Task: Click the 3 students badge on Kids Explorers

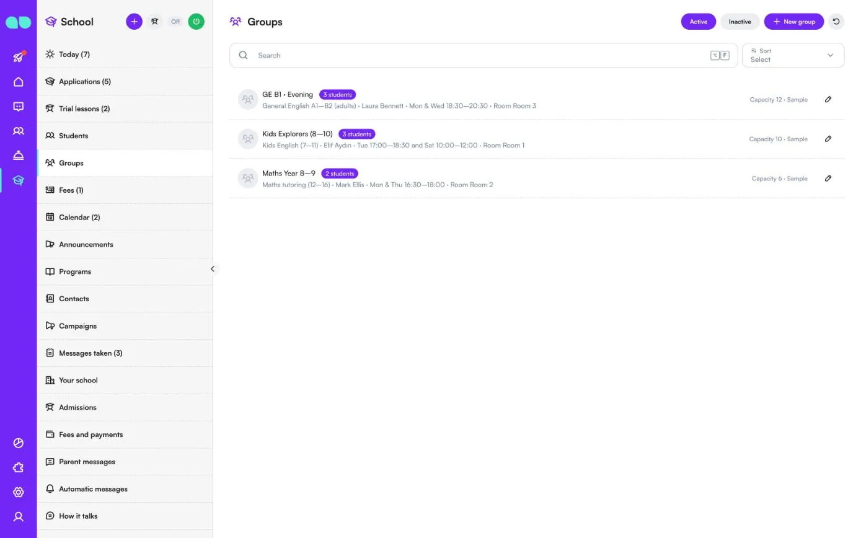Action: pos(356,134)
